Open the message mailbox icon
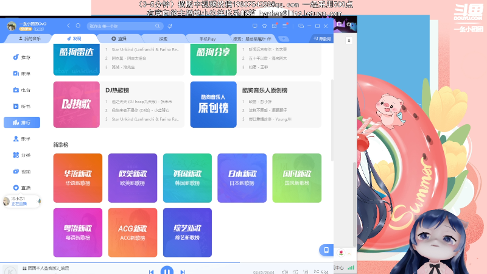This screenshot has width=487, height=274. pos(275,26)
